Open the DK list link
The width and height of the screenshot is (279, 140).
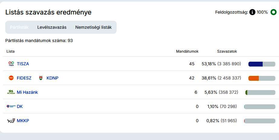point(20,106)
